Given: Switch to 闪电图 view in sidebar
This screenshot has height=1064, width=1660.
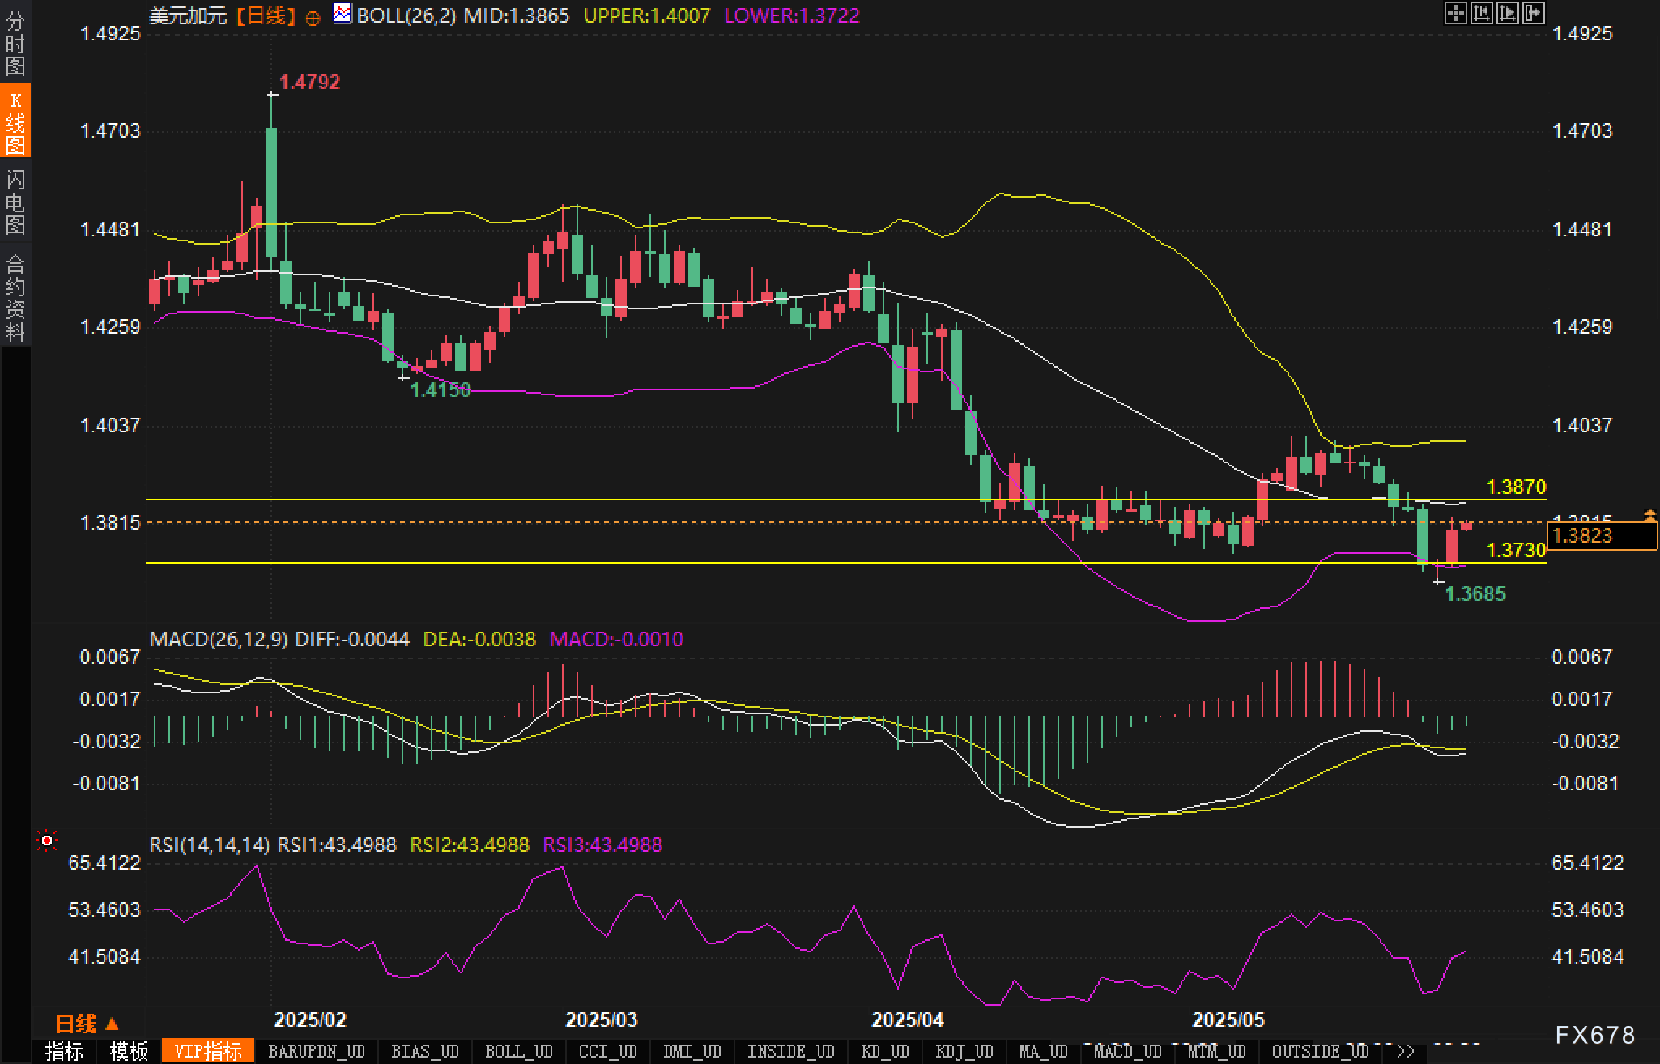Looking at the screenshot, I should click(15, 201).
